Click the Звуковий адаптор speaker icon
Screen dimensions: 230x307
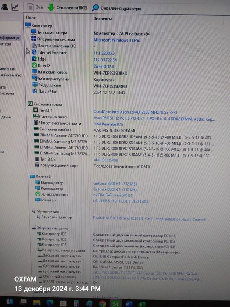pyautogui.click(x=39, y=217)
